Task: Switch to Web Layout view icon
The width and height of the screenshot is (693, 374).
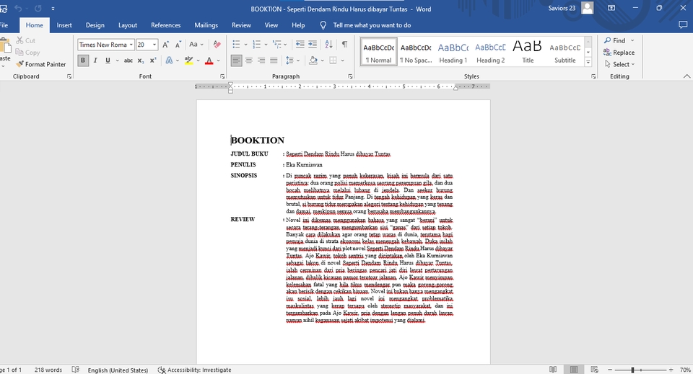Action: [594, 370]
